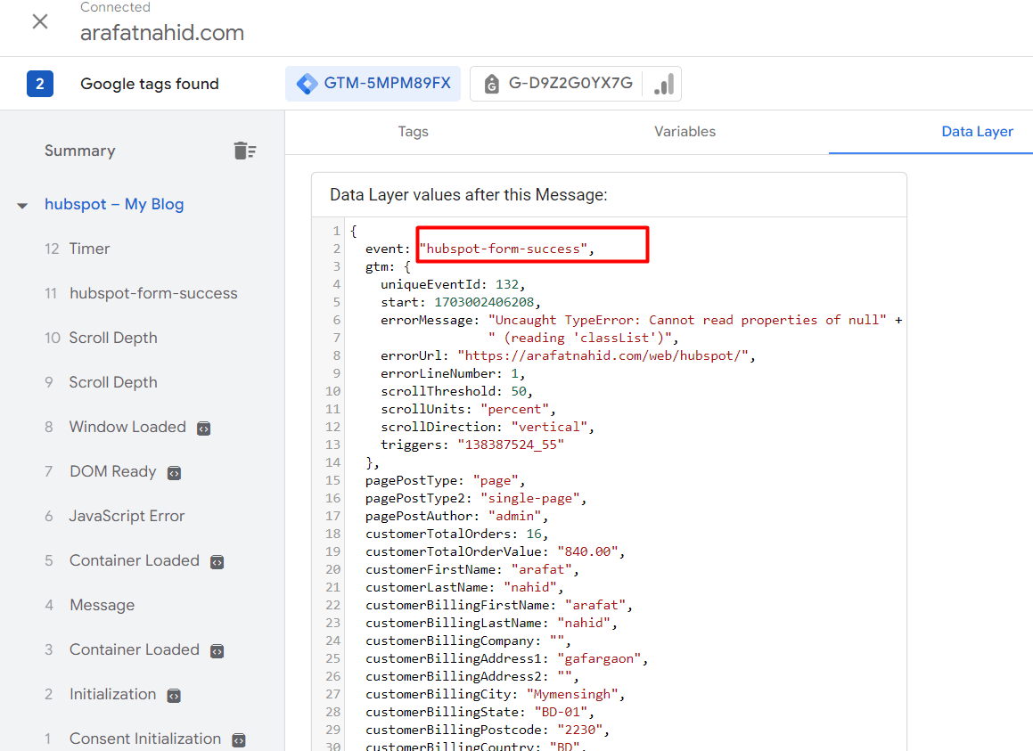
Task: Click the scrollThreshold value 50
Action: [x=519, y=391]
